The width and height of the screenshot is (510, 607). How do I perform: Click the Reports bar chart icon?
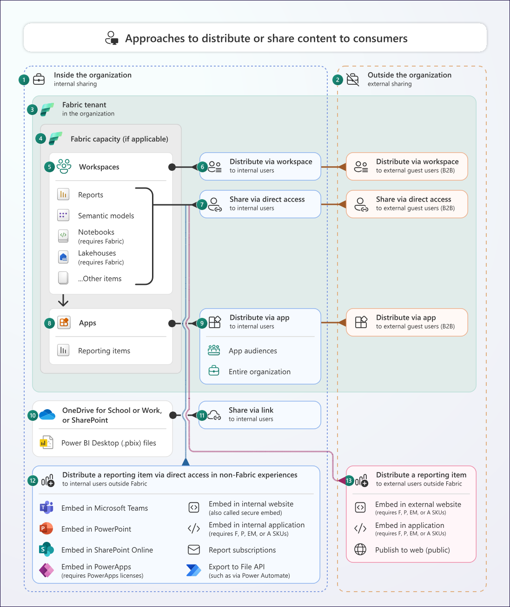(x=63, y=194)
